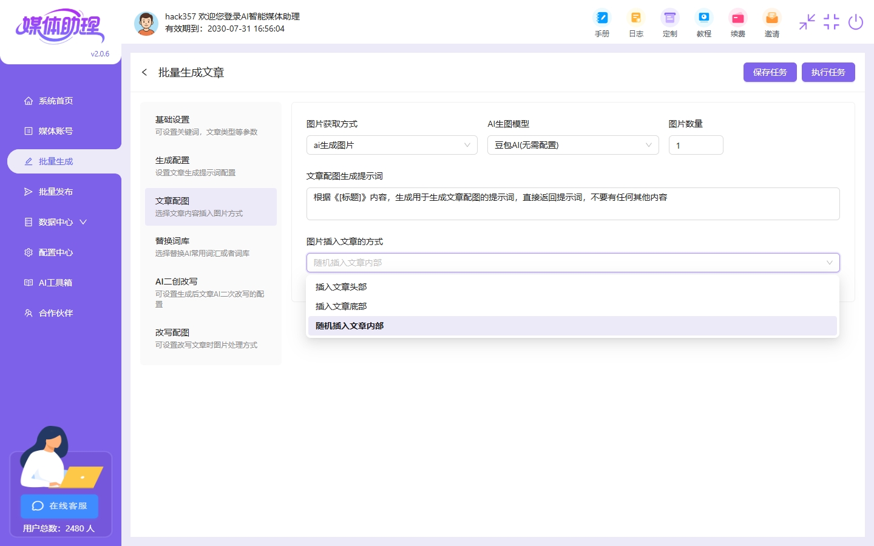Click the user avatar picture
The width and height of the screenshot is (874, 546).
click(146, 23)
